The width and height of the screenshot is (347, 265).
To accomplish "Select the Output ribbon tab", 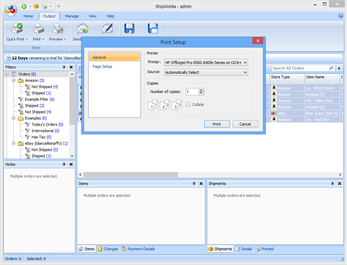I will tap(49, 16).
